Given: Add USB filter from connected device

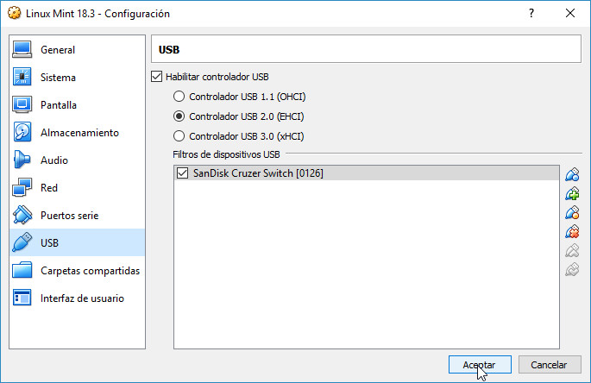Looking at the screenshot, I should [571, 193].
